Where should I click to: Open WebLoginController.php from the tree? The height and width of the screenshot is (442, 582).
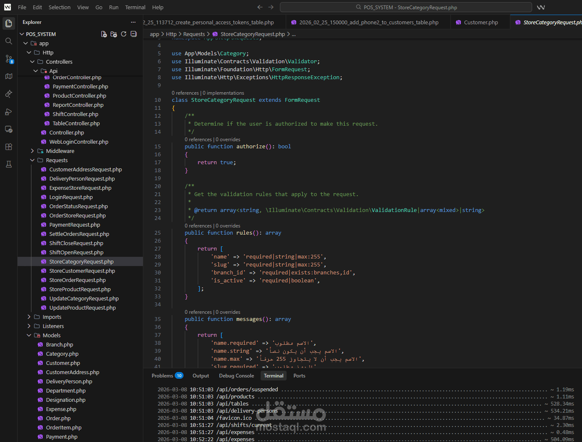pyautogui.click(x=79, y=142)
